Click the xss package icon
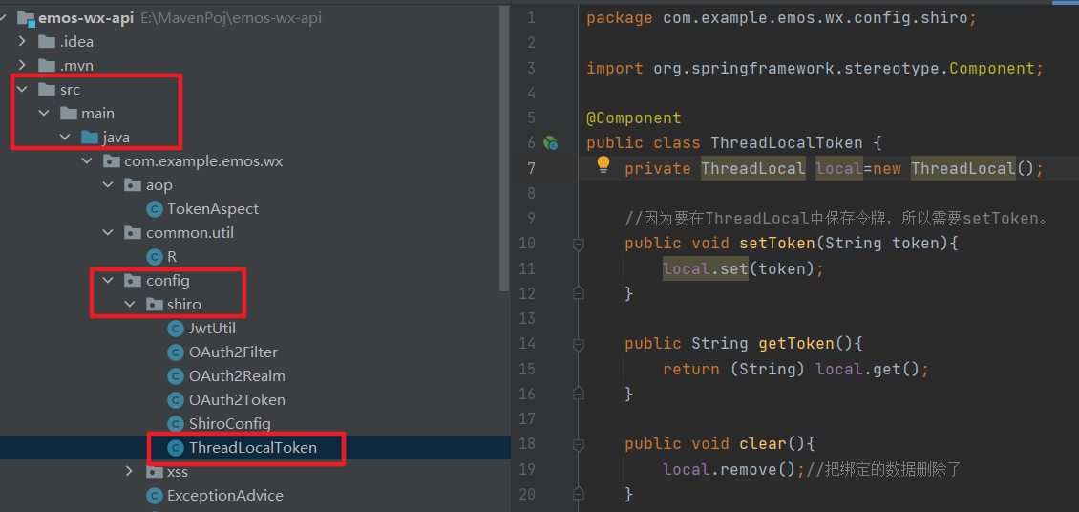1079x512 pixels. [154, 471]
